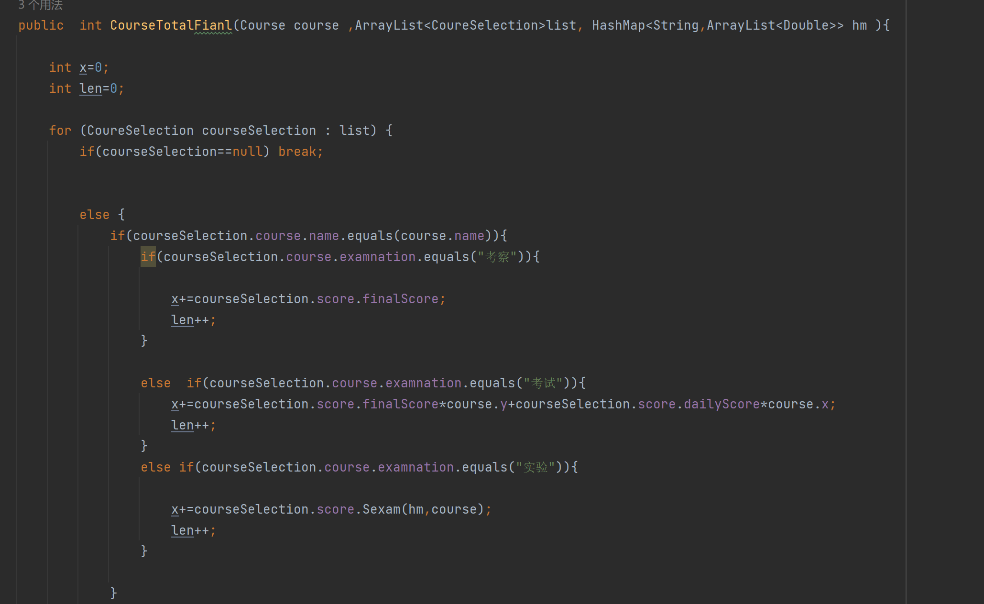
Task: Click the for keyword of the loop
Action: point(60,131)
